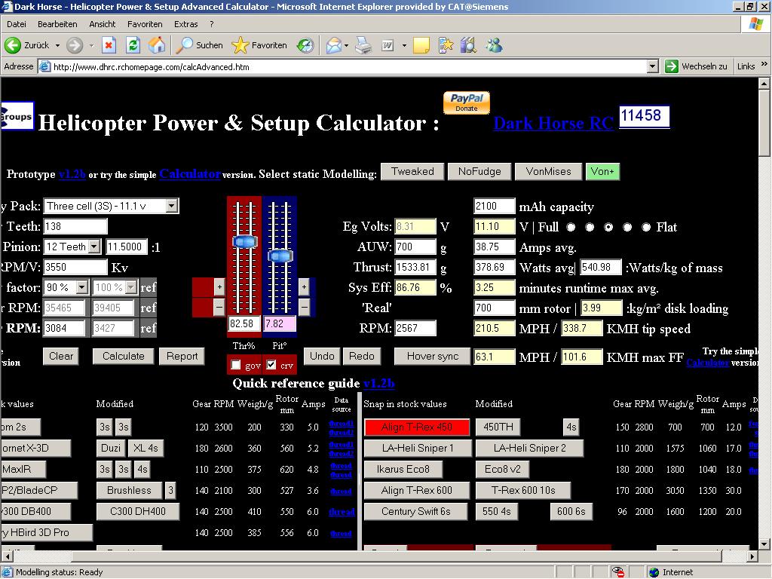Open the Extras menu
Image resolution: width=772 pixels, height=579 pixels.
pyautogui.click(x=185, y=24)
